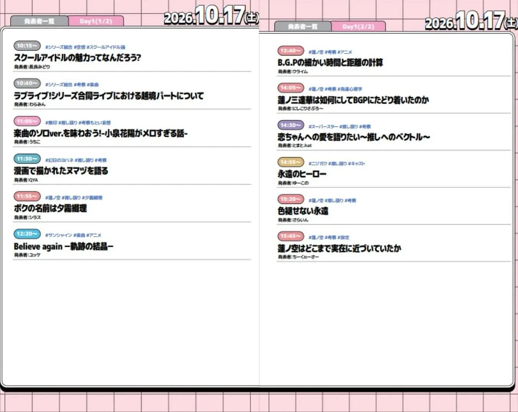This screenshot has height=412, width=518.
Task: Select the 14:05~ time badge
Action: tap(290, 88)
